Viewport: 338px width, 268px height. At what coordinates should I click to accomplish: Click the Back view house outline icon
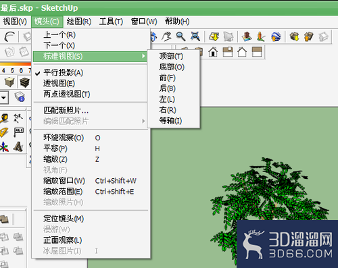(242, 52)
